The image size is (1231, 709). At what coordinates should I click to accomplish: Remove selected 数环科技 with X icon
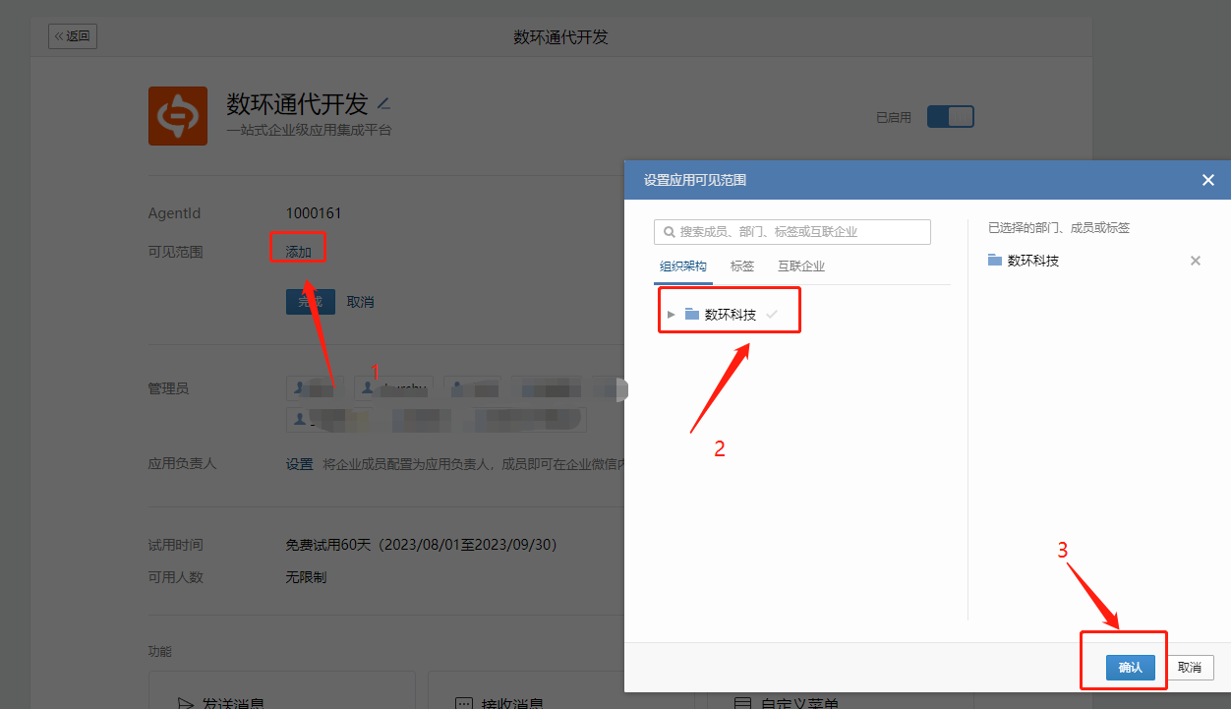(1196, 261)
